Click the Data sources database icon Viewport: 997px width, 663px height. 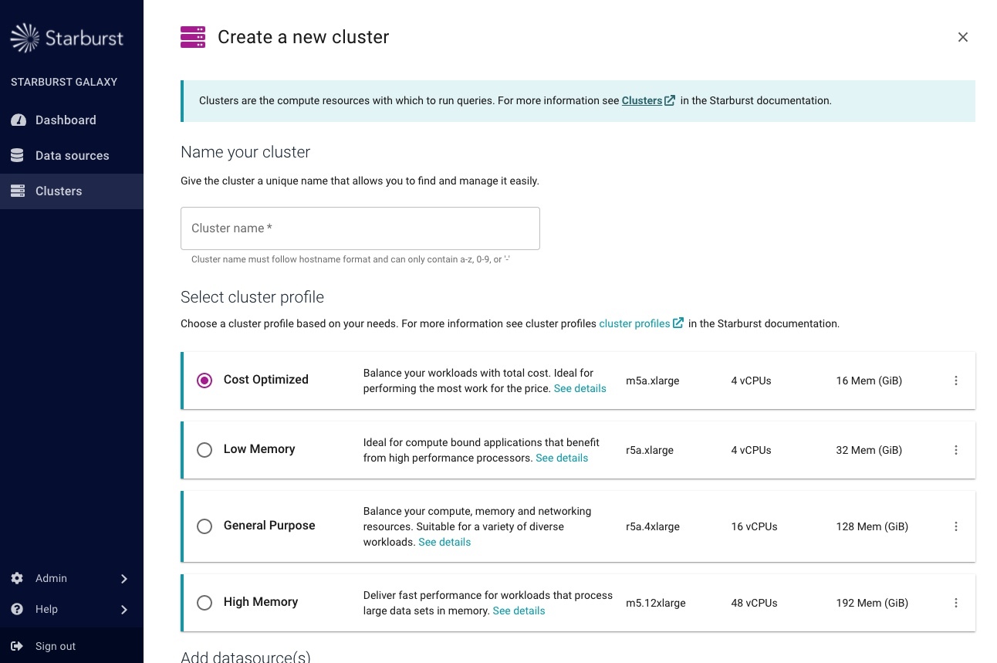[18, 156]
